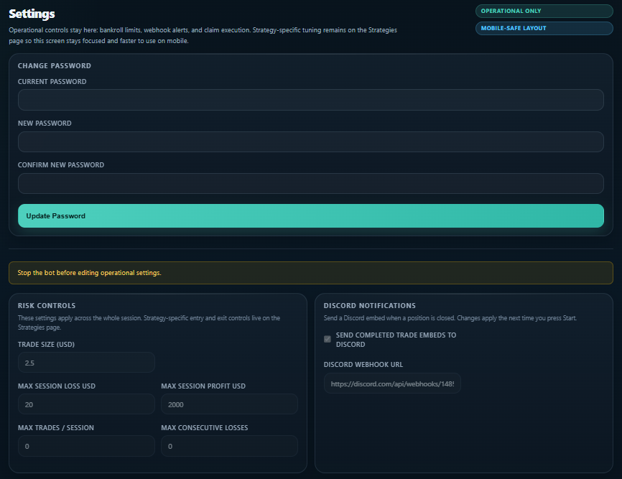Click the Change Password section header
Screen dimensions: 622x479
point(54,65)
